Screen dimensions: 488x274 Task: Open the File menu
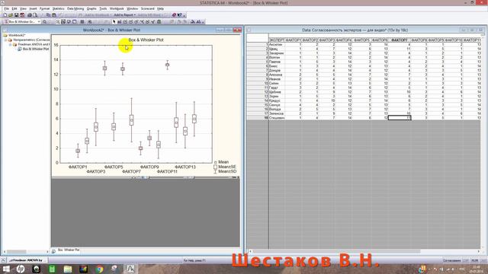pos(7,8)
